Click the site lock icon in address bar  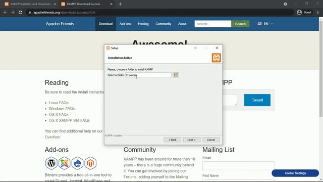[x=30, y=12]
